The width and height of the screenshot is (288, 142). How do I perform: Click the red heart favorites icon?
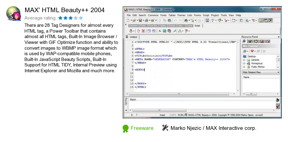pyautogui.click(x=252, y=51)
